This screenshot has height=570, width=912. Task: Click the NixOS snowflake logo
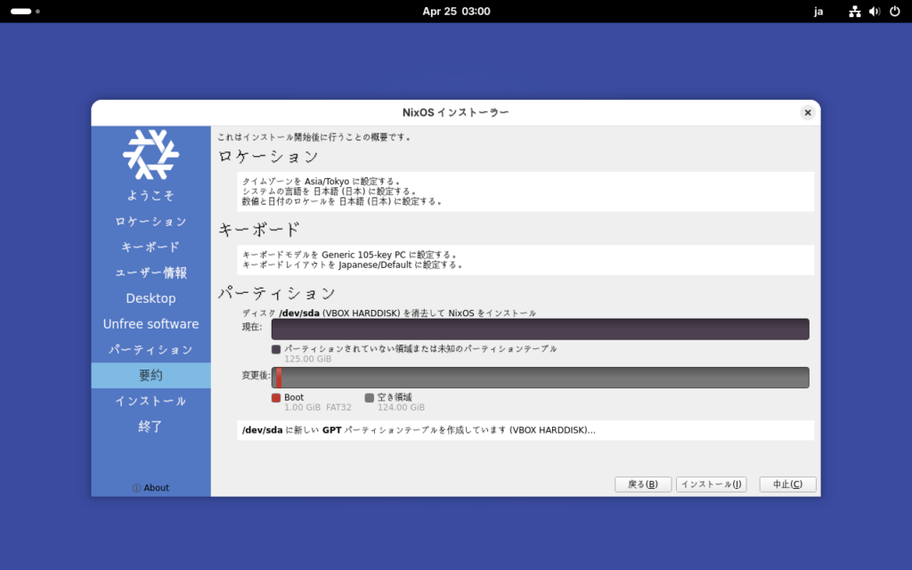[151, 154]
